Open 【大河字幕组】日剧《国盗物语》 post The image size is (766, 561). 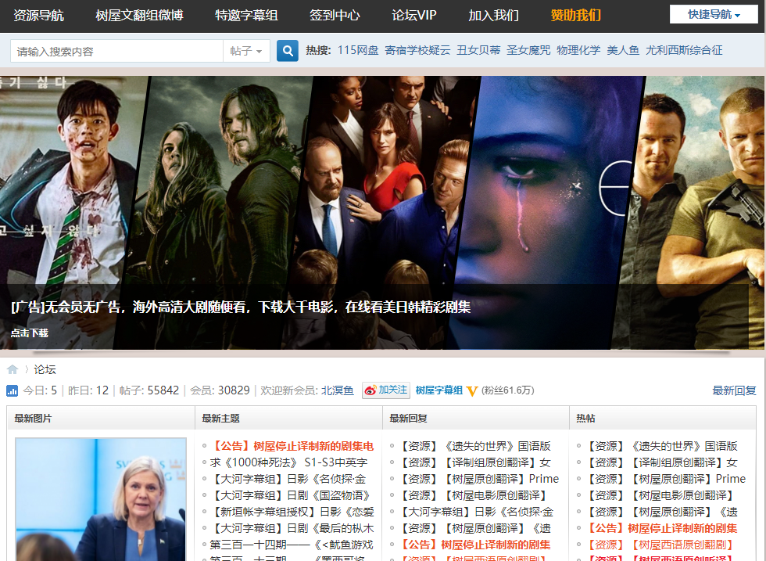[x=291, y=495]
